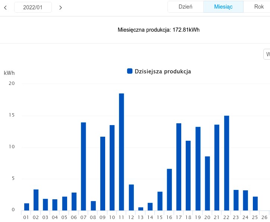This screenshot has width=270, height=222.
Task: Click the kWh axis unit label
Action: [9, 73]
